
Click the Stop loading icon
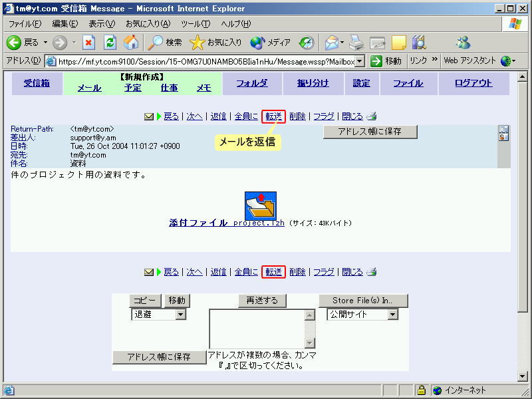pos(89,43)
